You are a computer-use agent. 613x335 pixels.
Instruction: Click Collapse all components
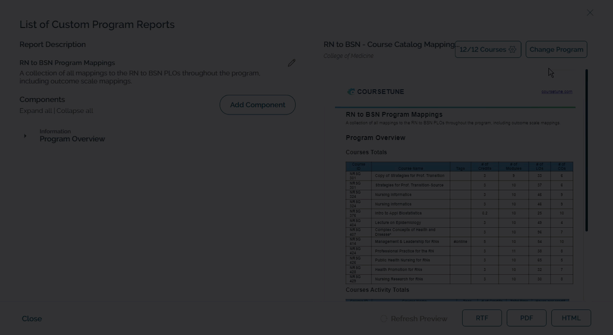point(75,111)
